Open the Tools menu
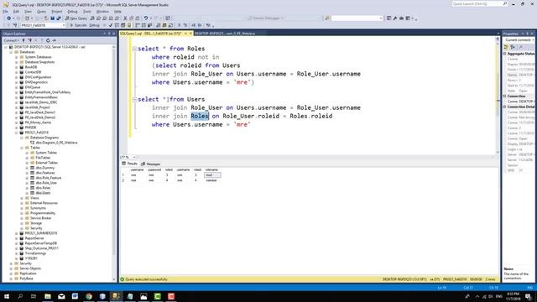 (x=87, y=11)
